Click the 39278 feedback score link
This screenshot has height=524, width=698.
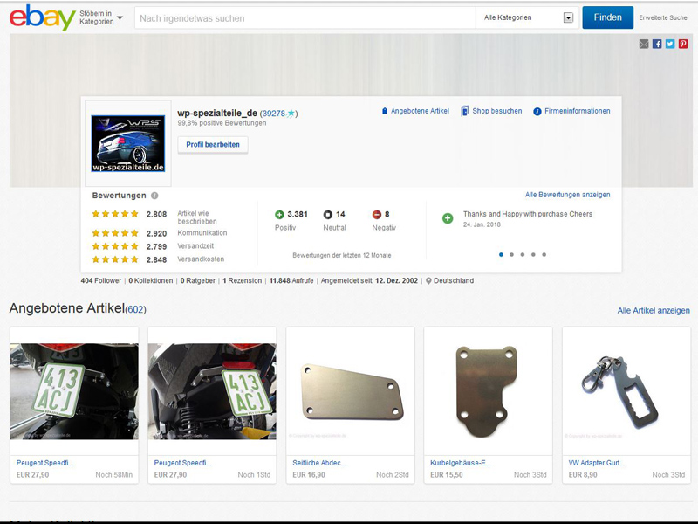[273, 114]
